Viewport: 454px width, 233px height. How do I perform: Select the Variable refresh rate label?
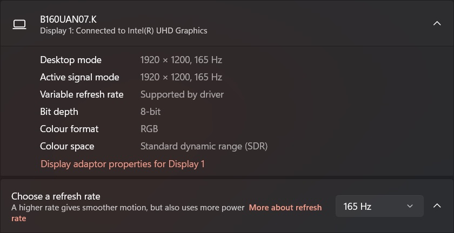point(82,94)
